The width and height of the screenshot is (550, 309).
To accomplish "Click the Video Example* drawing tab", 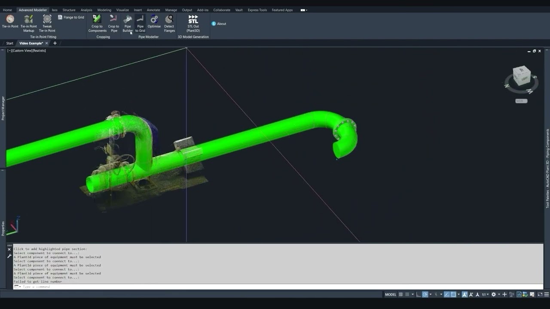I will pyautogui.click(x=31, y=43).
